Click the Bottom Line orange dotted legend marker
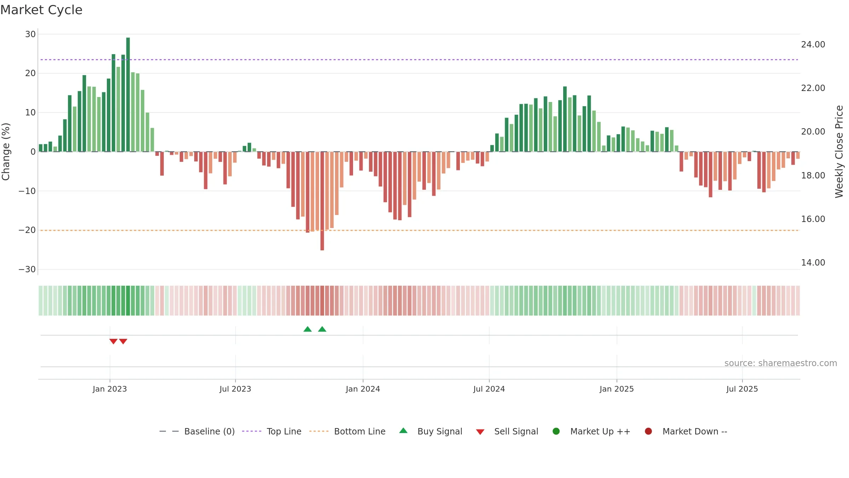 pyautogui.click(x=319, y=431)
